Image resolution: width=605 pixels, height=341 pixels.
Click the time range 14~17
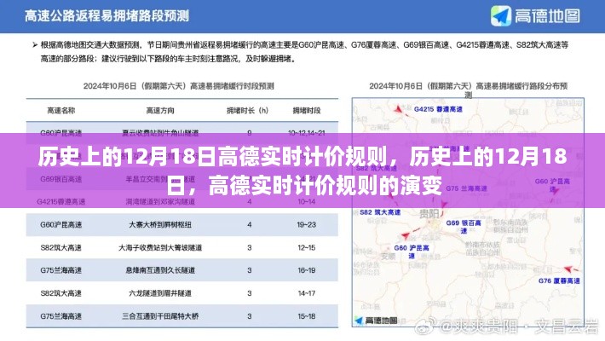point(307,293)
